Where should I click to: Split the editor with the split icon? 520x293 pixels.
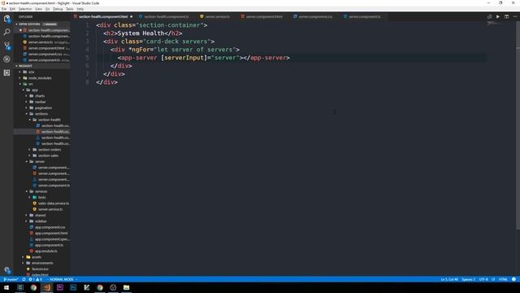pos(506,16)
